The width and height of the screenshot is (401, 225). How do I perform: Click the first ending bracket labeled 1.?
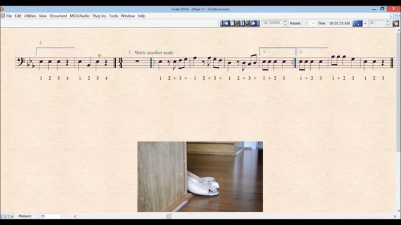pyautogui.click(x=277, y=51)
